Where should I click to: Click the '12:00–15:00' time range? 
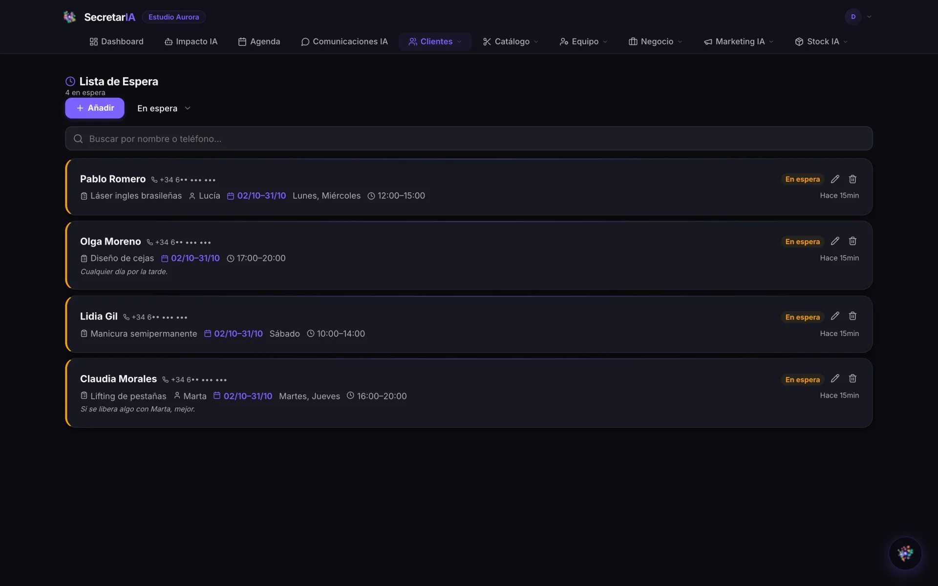pos(401,196)
